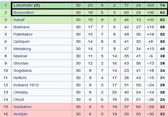Viewport: 168px width, 117px height.
Task: Open the Obod team page
Action: click(x=19, y=100)
